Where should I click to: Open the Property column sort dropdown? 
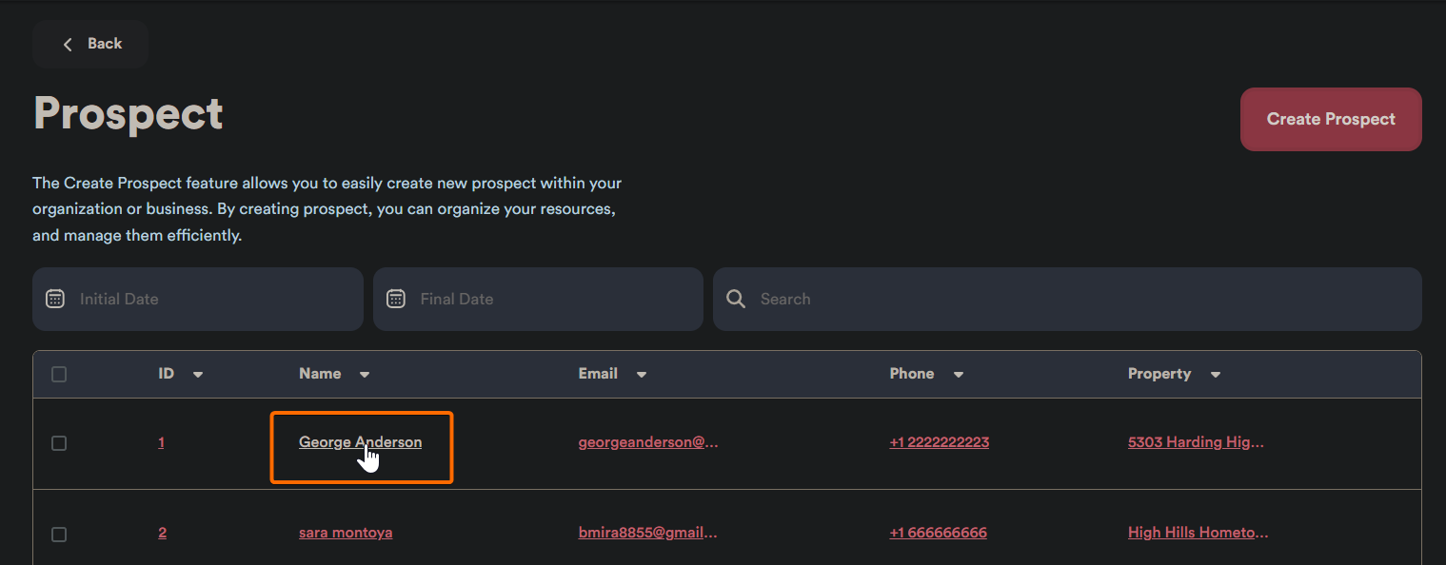[1216, 375]
